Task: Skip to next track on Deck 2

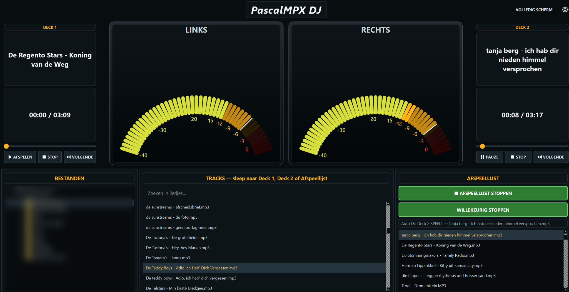Action: pos(551,157)
